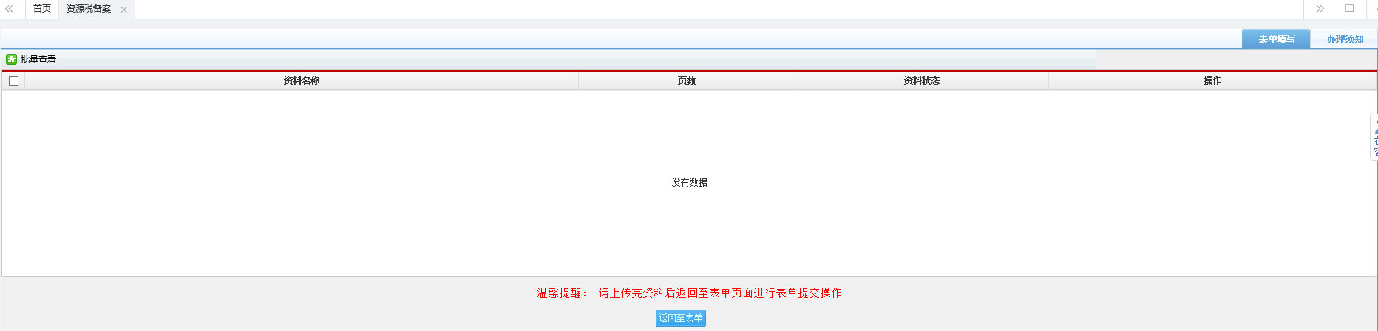Click the red 温馨提醒 label
Viewport: 1378px width, 331px height.
pos(562,293)
